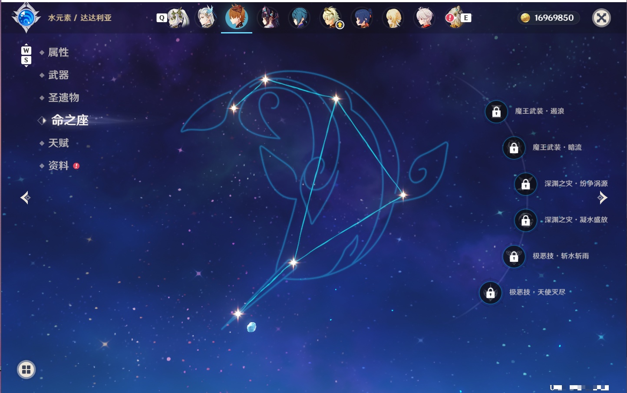
Task: Open the 属性 attributes menu
Action: [x=58, y=53]
